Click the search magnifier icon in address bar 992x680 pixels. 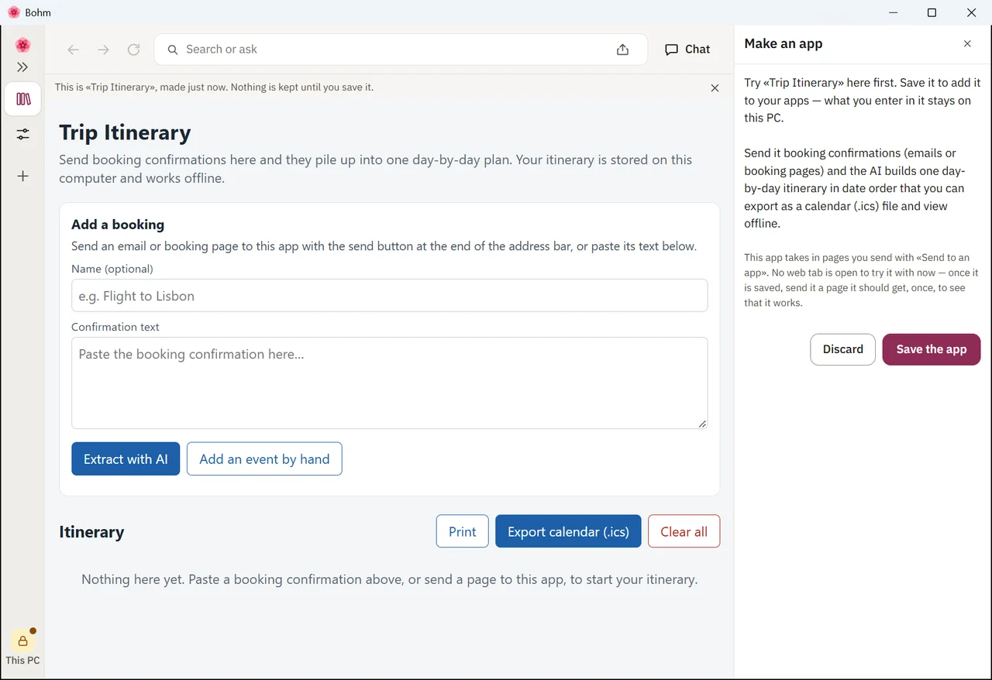pyautogui.click(x=173, y=50)
